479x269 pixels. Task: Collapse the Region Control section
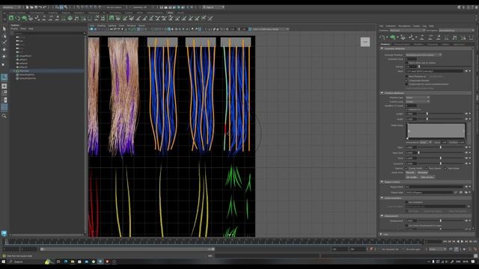(x=382, y=182)
